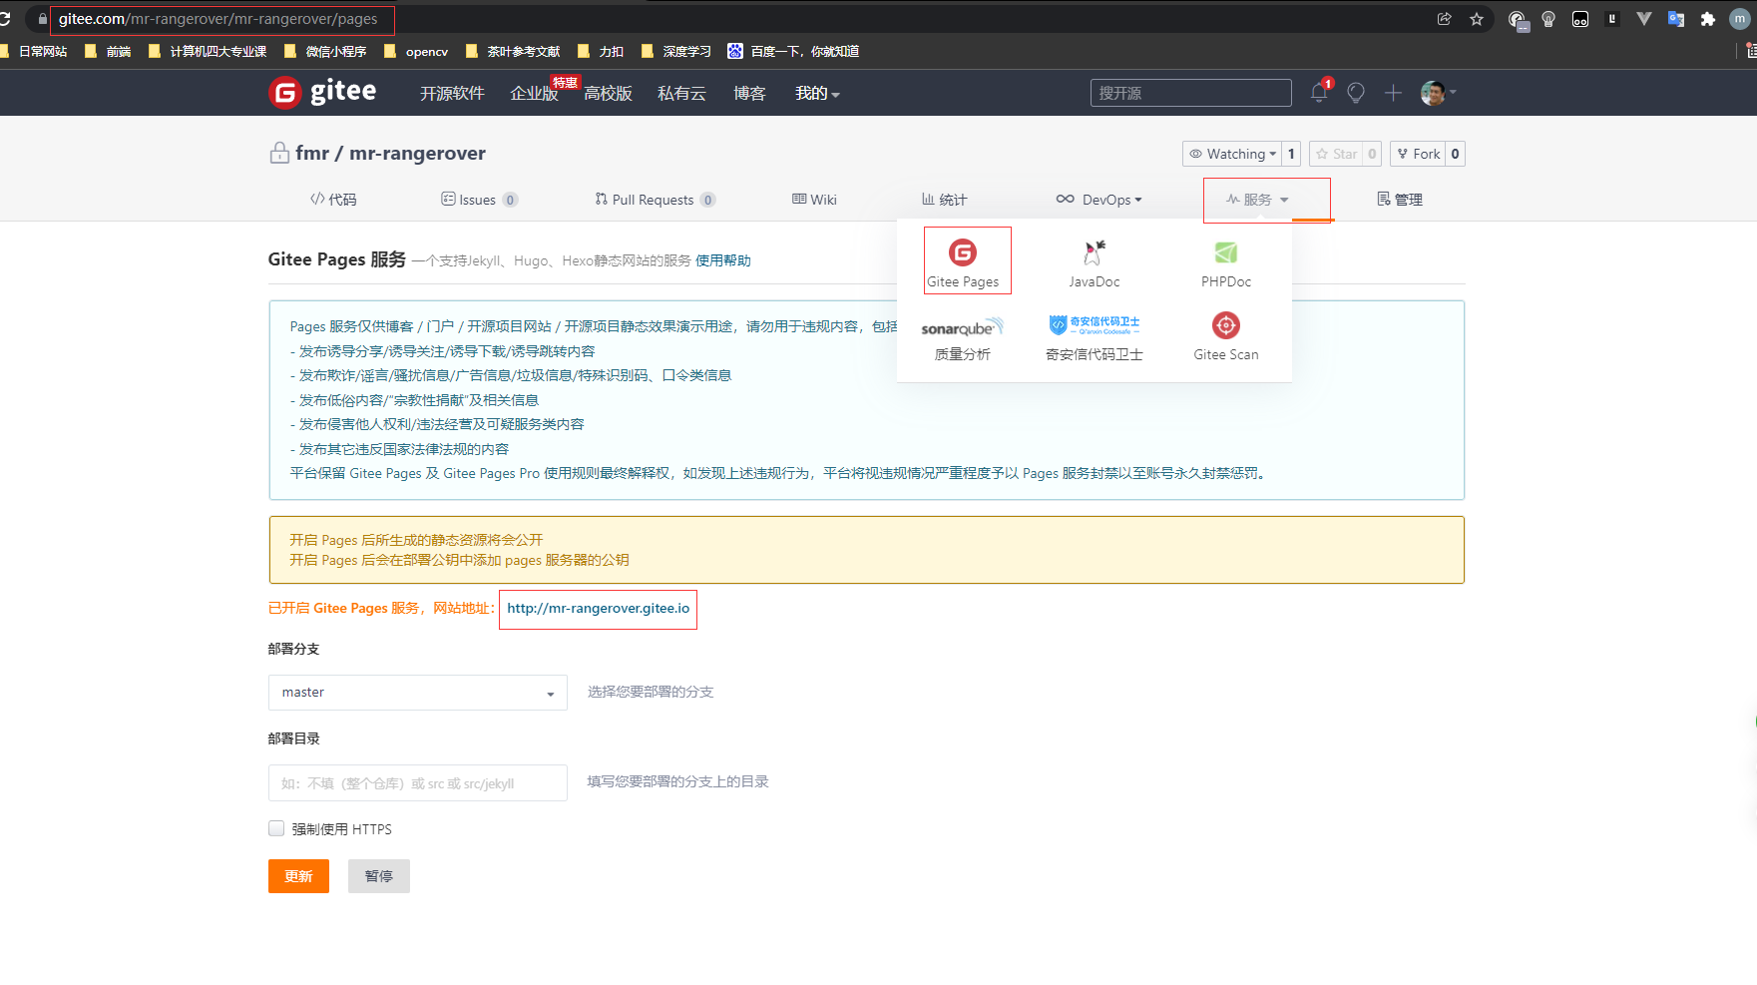The width and height of the screenshot is (1757, 985).
Task: Click the Google Translate extension icon
Action: click(x=1676, y=19)
